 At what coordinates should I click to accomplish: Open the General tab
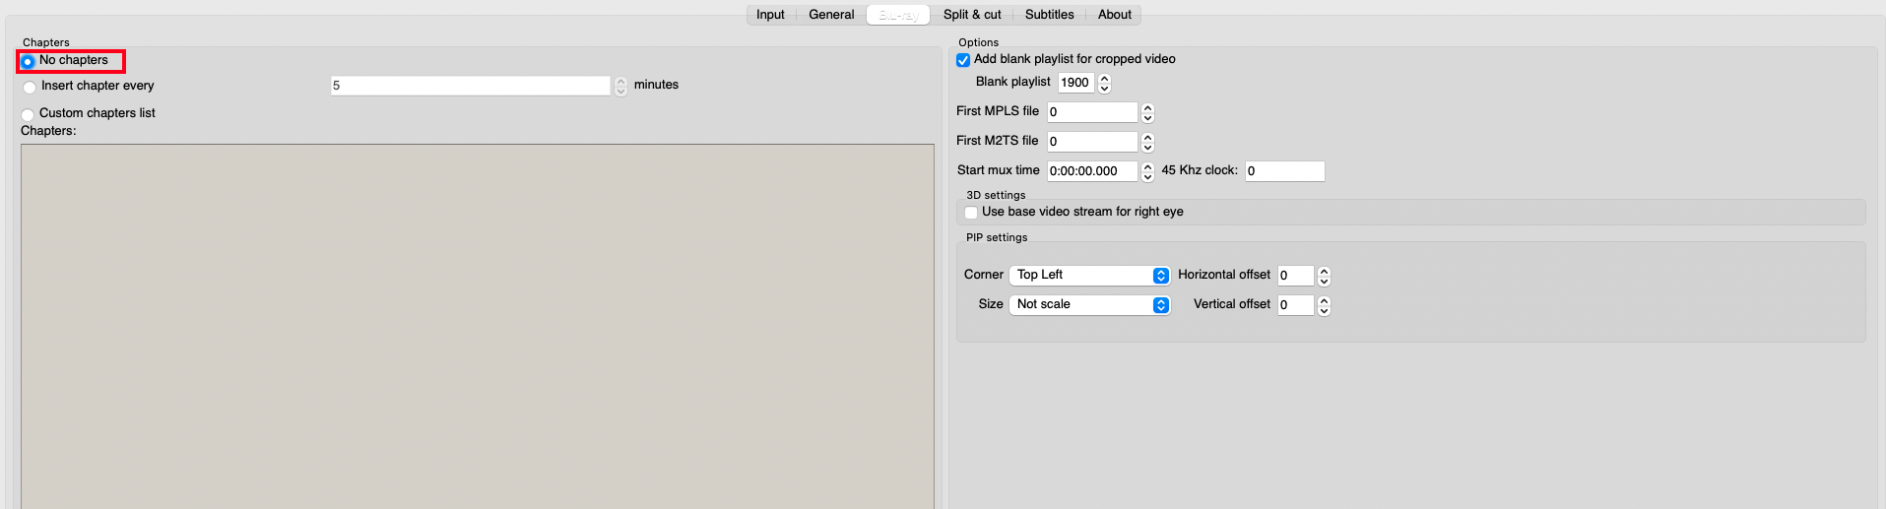tap(831, 15)
